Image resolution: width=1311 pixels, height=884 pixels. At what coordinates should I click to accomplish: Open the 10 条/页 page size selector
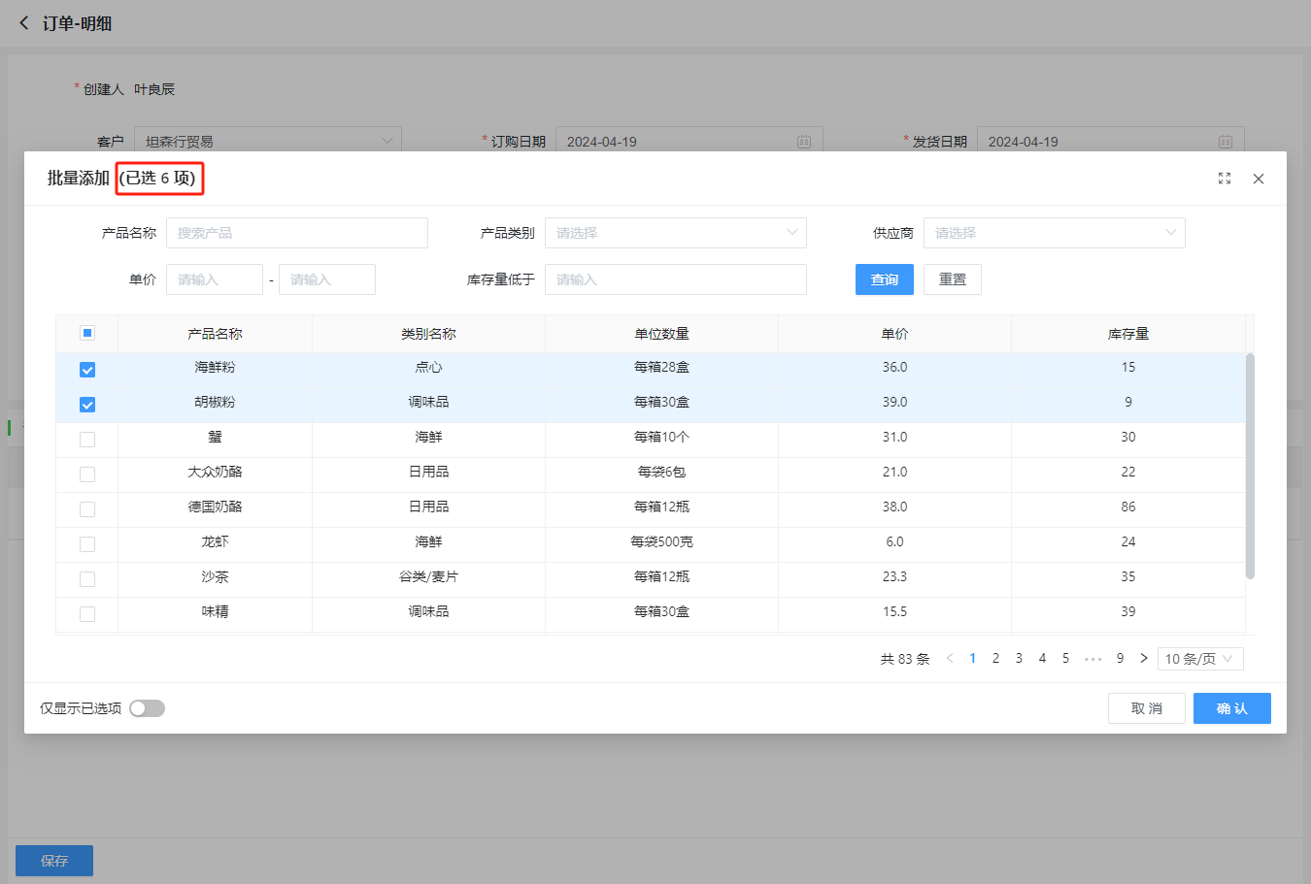[x=1199, y=659]
